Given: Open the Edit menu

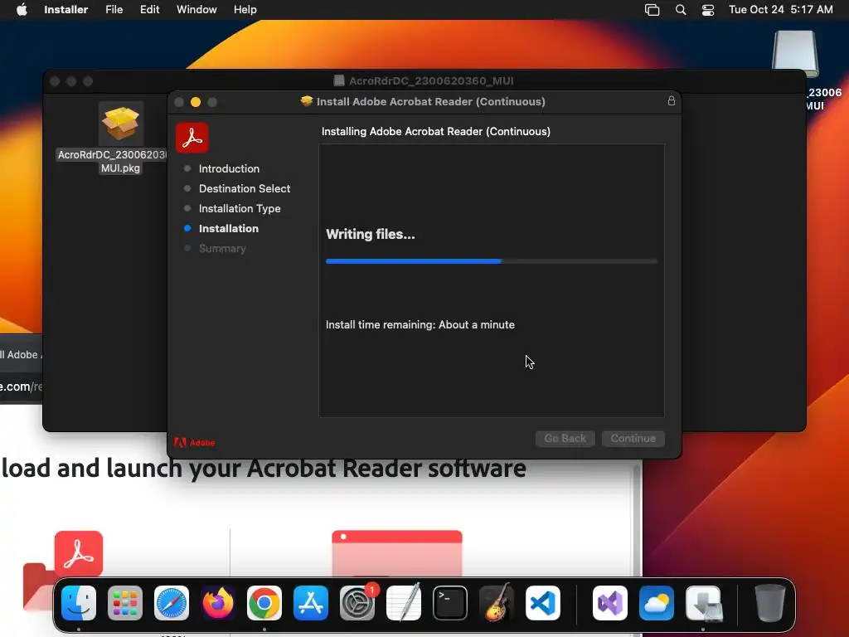Looking at the screenshot, I should click(149, 9).
